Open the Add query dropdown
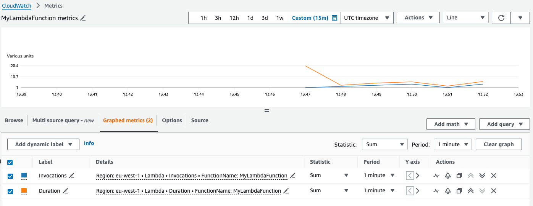The width and height of the screenshot is (533, 206). tap(504, 124)
